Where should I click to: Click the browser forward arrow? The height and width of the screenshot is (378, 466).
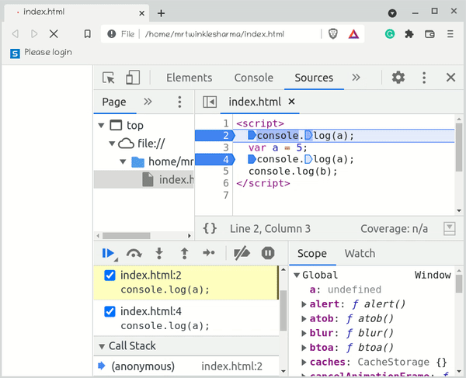tap(34, 34)
